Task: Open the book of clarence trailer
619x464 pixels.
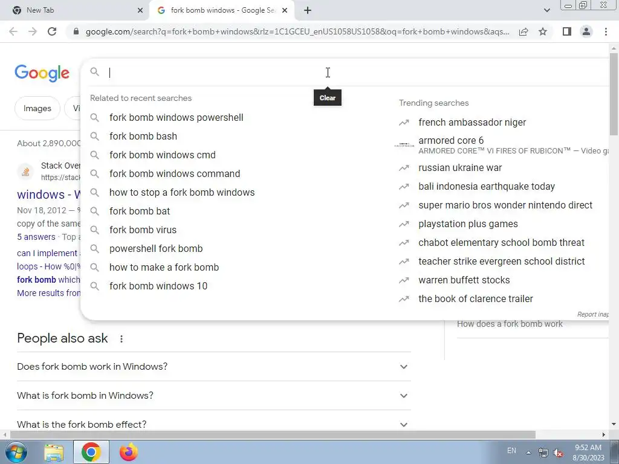Action: click(x=475, y=298)
